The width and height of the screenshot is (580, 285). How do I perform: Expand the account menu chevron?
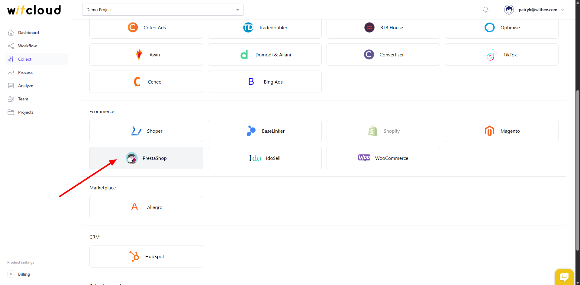pos(563,10)
